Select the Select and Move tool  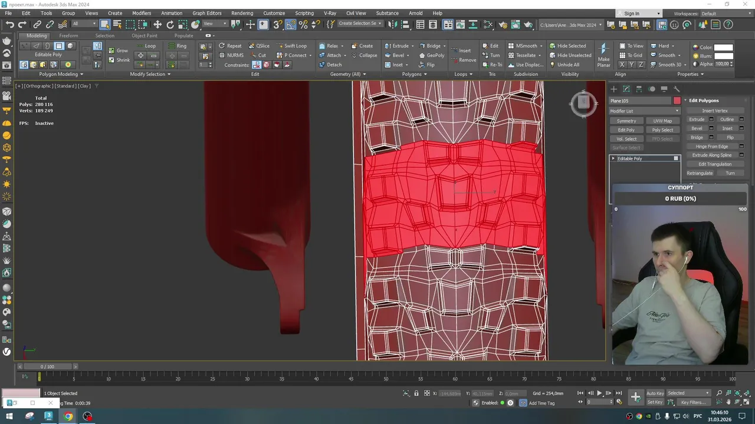(x=157, y=24)
